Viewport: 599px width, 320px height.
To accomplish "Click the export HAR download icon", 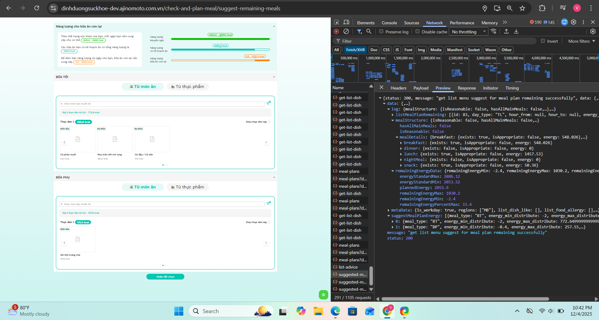I will (x=516, y=32).
